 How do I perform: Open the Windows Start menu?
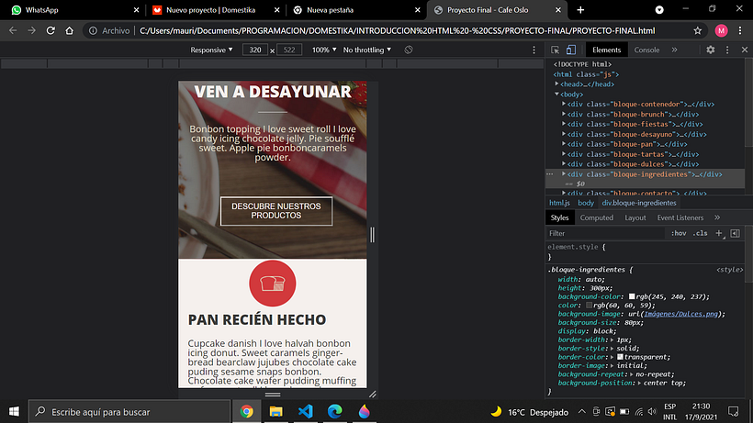tap(14, 411)
